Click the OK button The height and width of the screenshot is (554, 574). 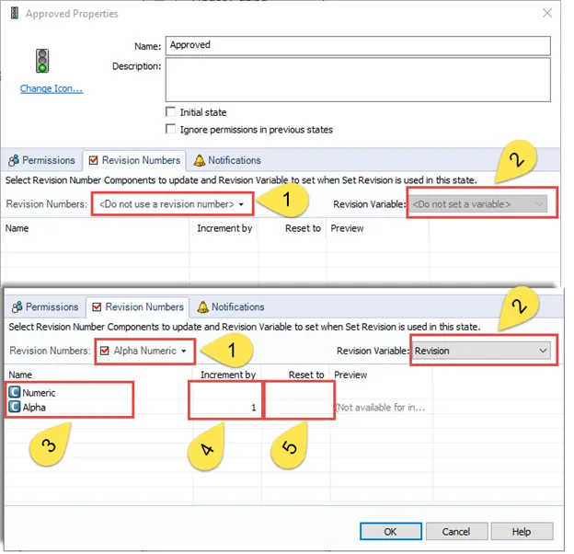391,531
